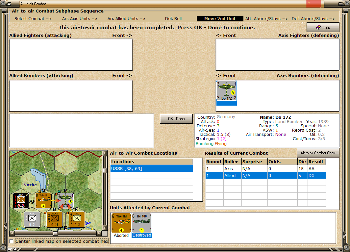350x252 pixels.
Task: Select the Move 2nd Unit subphase
Action: [220, 19]
